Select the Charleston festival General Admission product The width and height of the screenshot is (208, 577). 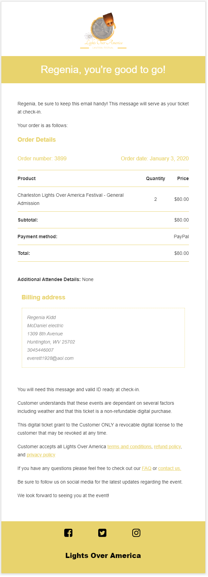point(71,199)
